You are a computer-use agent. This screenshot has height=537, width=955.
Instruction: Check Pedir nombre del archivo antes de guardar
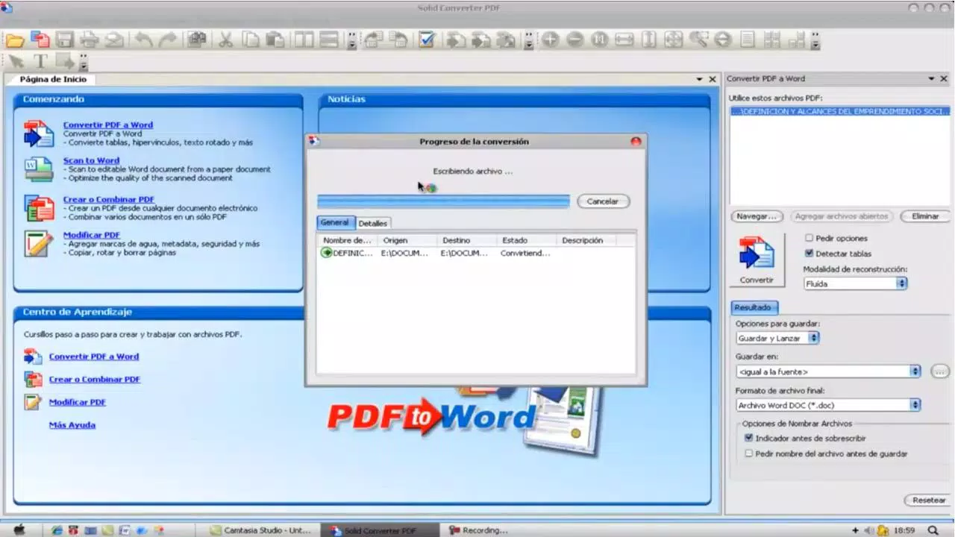(749, 453)
